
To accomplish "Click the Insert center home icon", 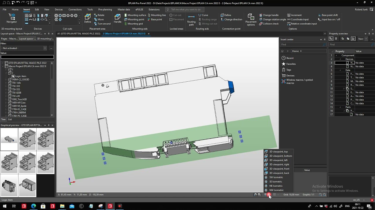I will pos(282,51).
